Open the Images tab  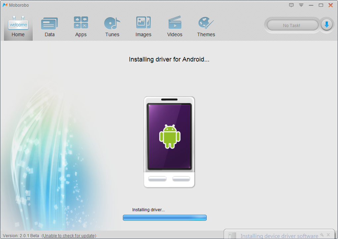click(143, 27)
